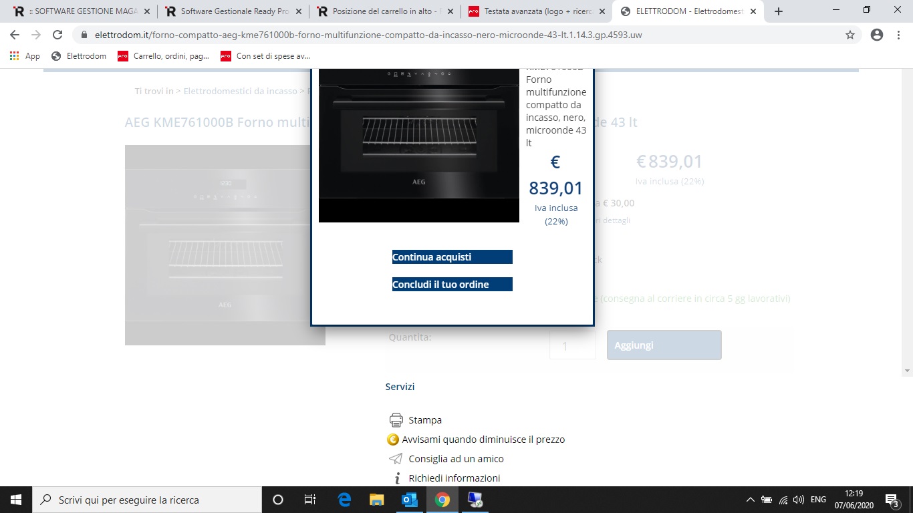Close the SOFTWARE GESTIONE MAGA tab
The image size is (913, 513).
pyautogui.click(x=147, y=11)
